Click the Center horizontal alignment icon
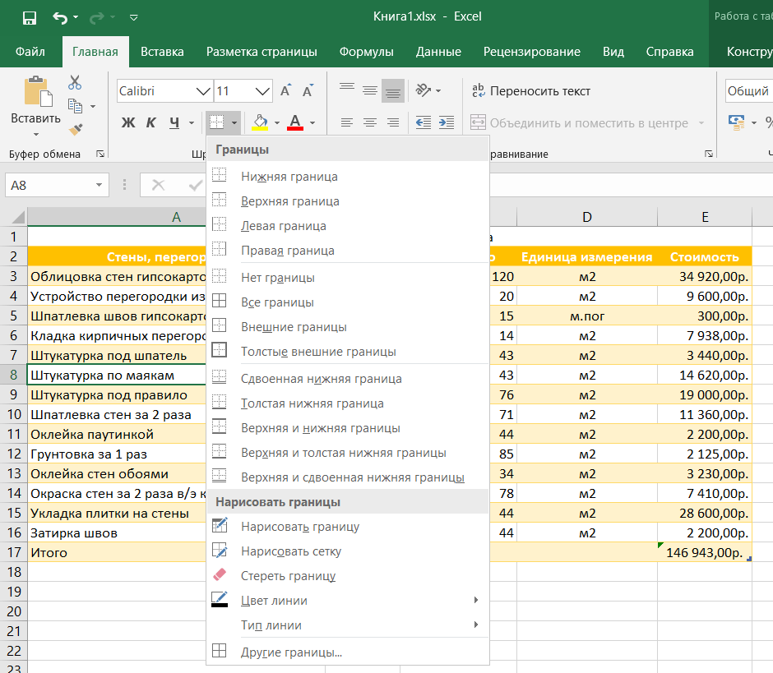The width and height of the screenshot is (773, 673). [370, 123]
